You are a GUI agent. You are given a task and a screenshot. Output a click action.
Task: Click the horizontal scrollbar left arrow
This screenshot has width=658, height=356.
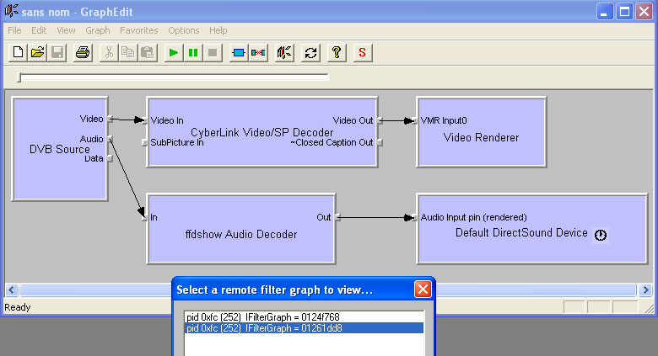(11, 290)
